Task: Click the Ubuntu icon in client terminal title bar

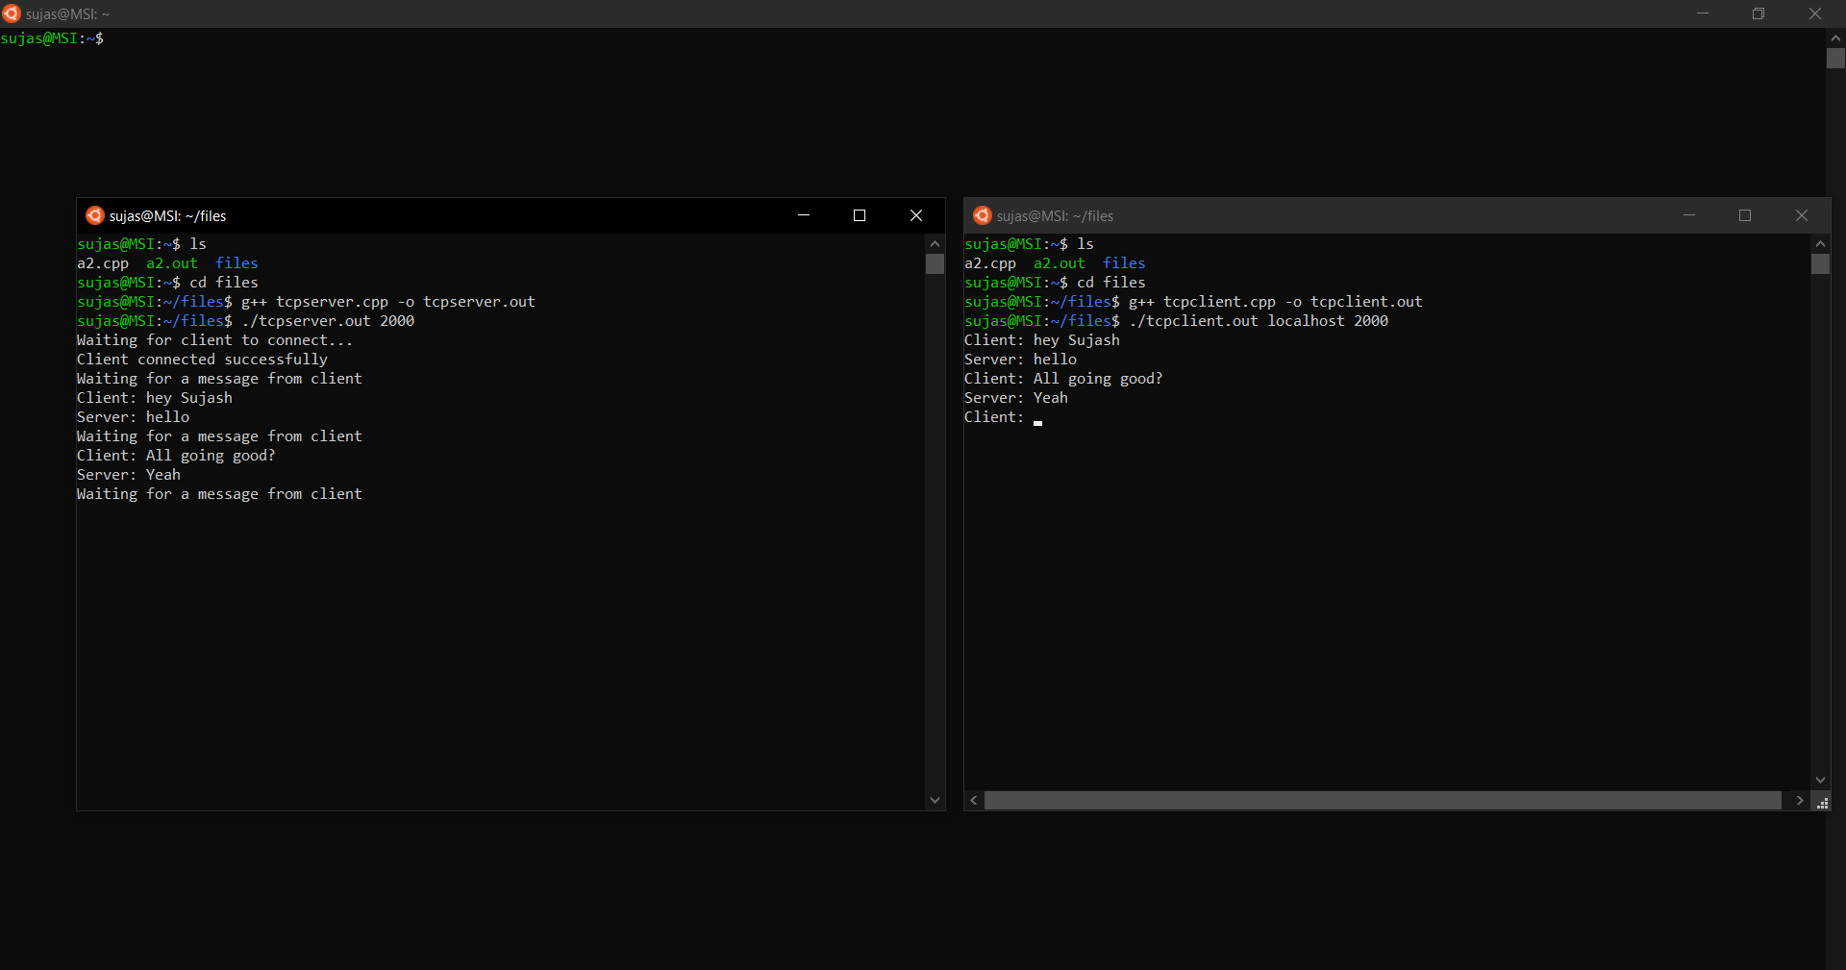Action: tap(982, 215)
